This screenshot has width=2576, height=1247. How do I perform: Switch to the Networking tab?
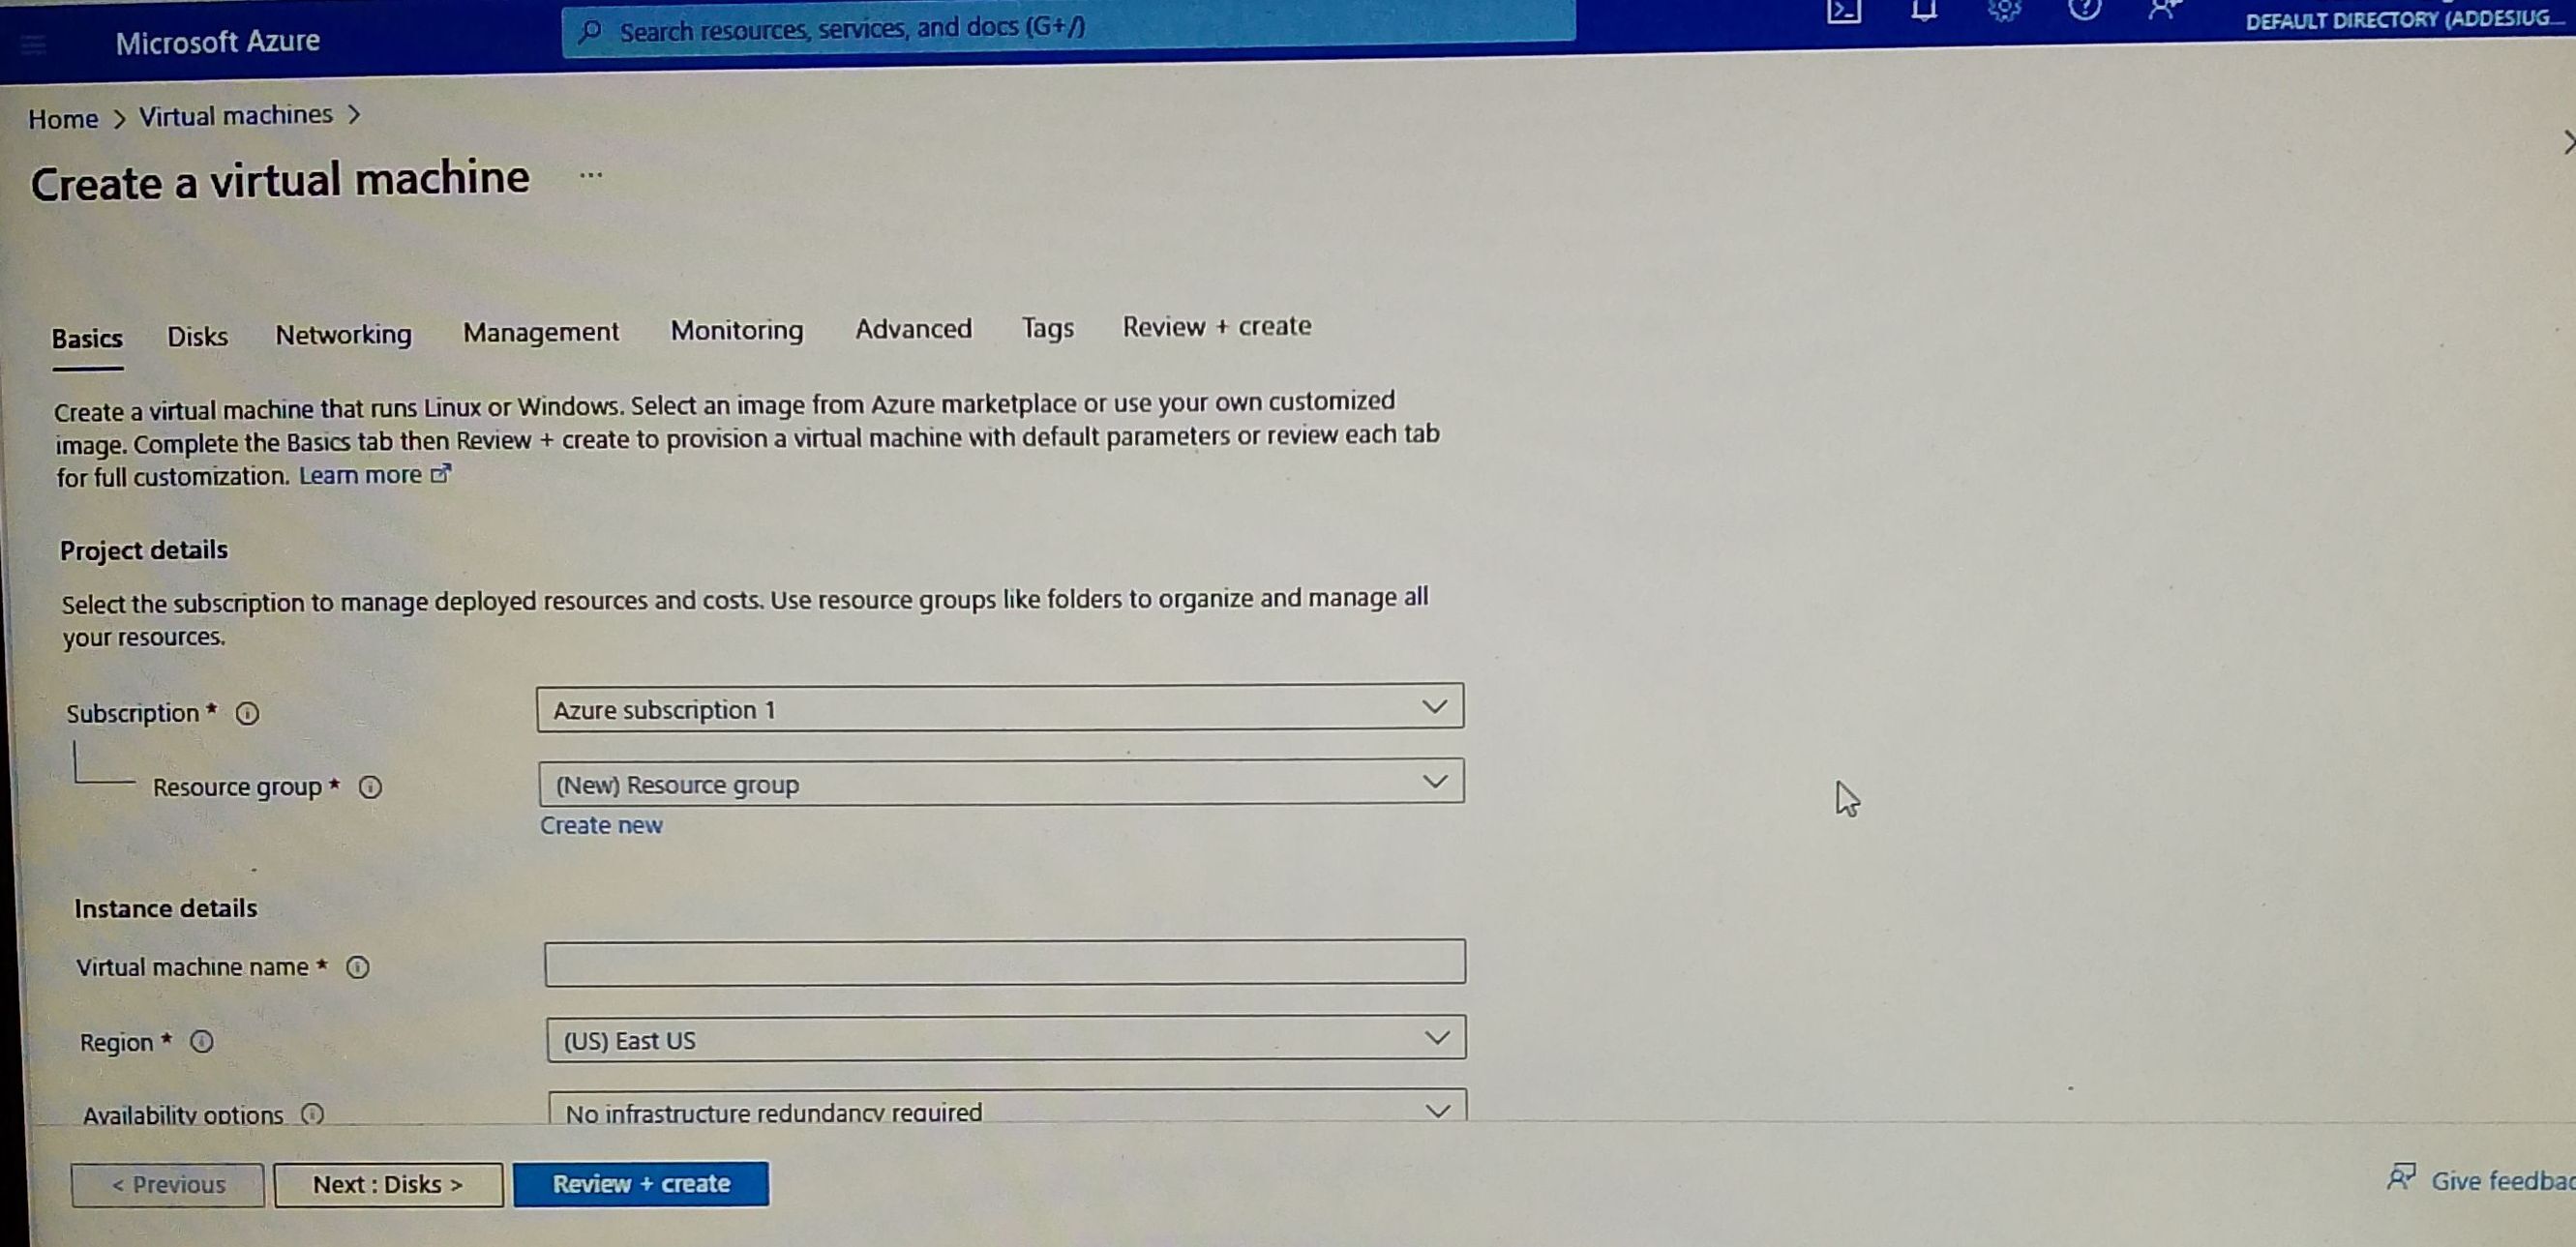pyautogui.click(x=343, y=334)
